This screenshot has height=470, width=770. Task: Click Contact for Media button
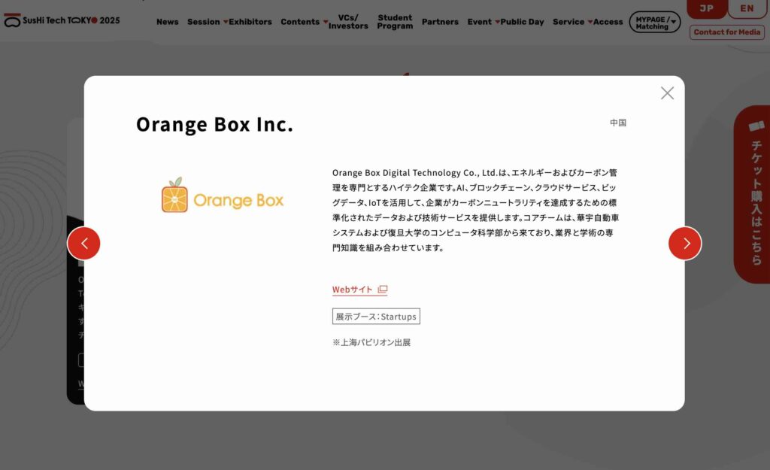coord(727,32)
